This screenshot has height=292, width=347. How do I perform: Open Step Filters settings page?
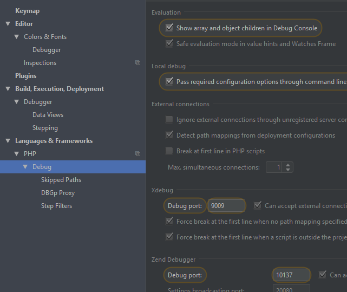(x=56, y=206)
